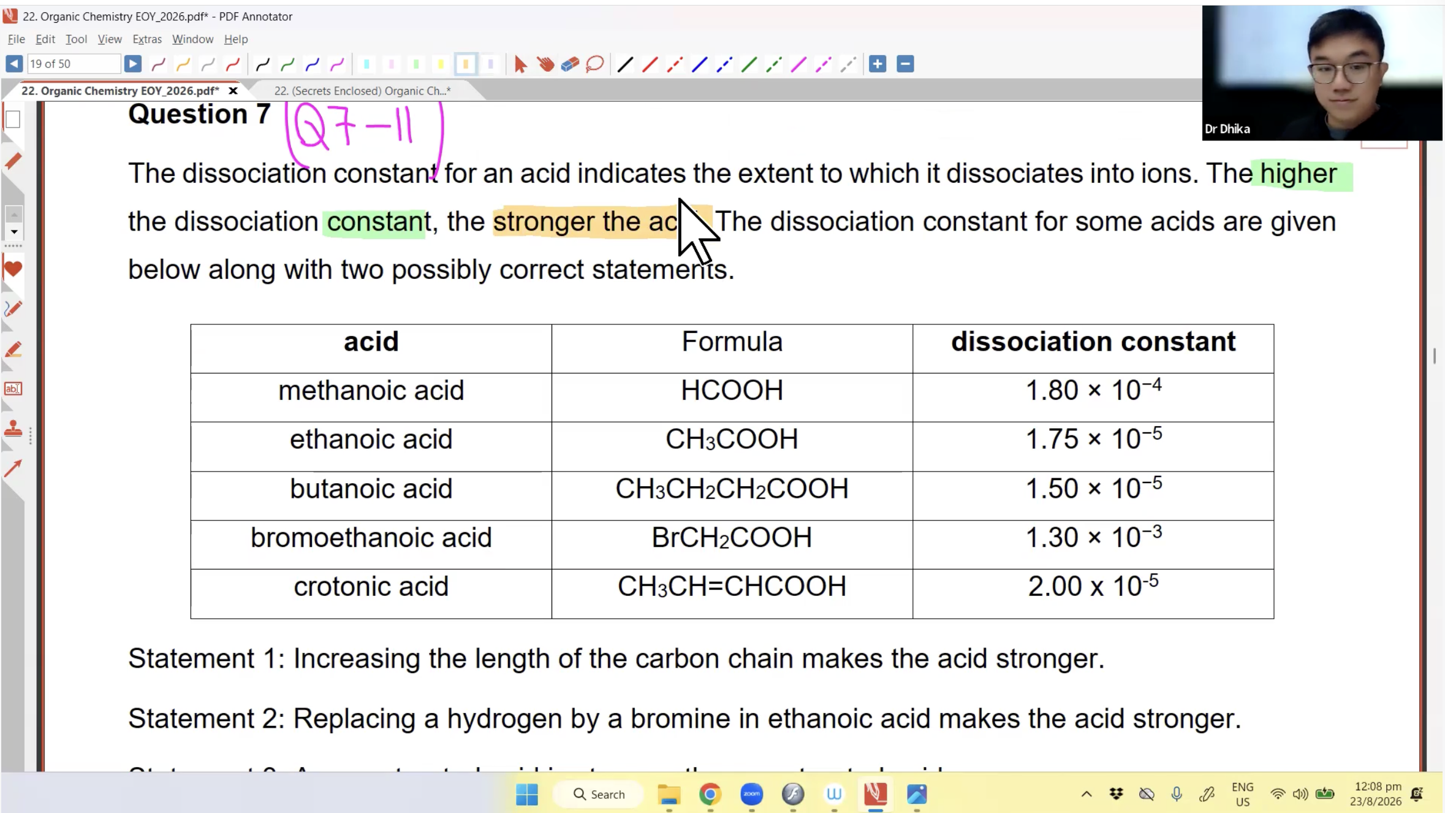This screenshot has height=813, width=1445.
Task: Open the View menu
Action: (x=110, y=39)
